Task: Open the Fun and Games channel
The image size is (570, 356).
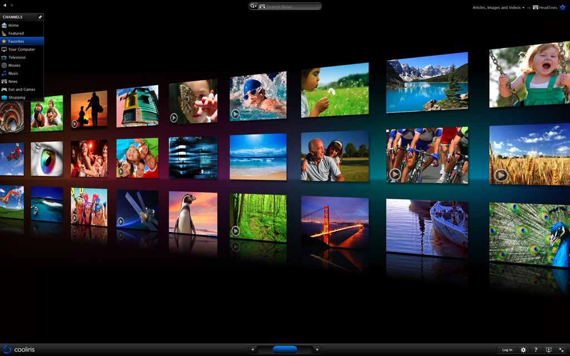Action: click(x=22, y=90)
